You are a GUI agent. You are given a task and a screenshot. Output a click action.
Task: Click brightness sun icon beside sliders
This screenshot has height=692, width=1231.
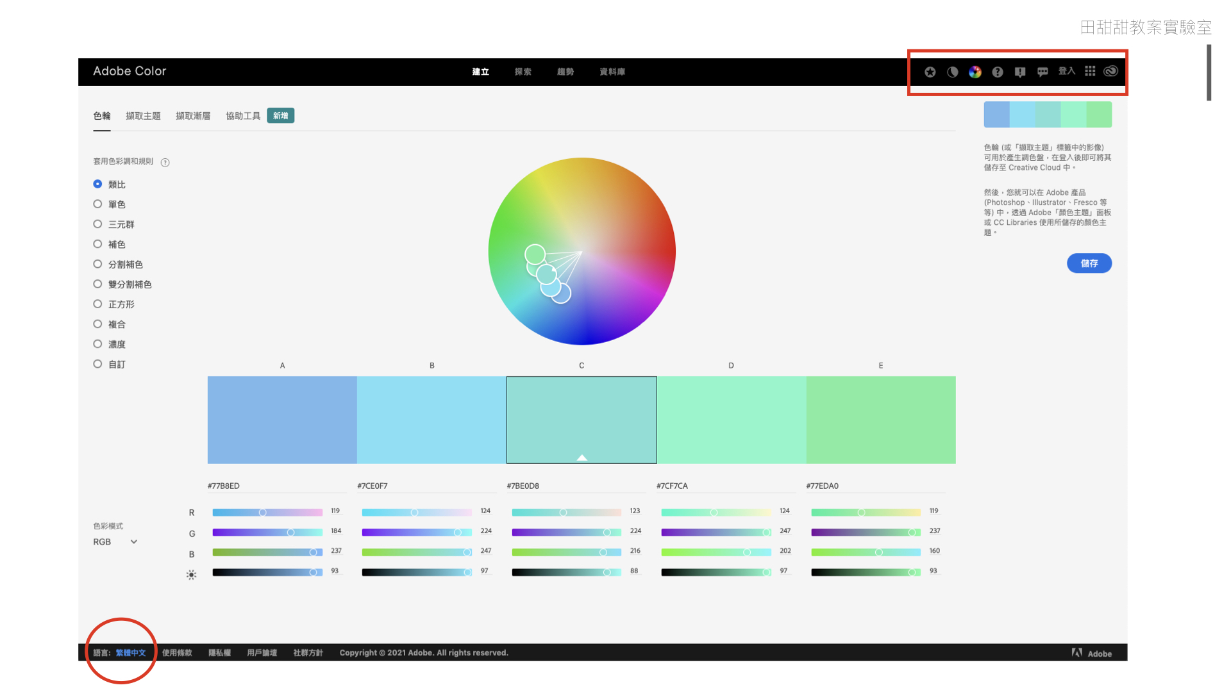[x=191, y=575]
